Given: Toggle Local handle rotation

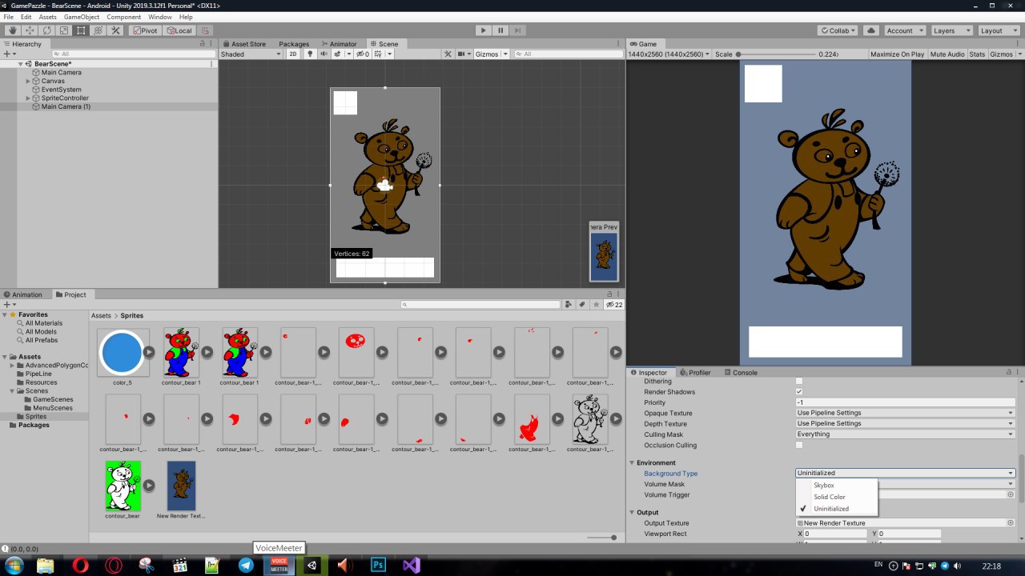Looking at the screenshot, I should click(179, 30).
